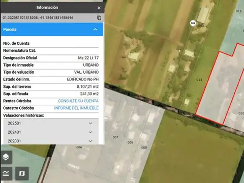Open the base map selector icon
Image resolution: width=244 pixels, height=183 pixels.
click(x=22, y=173)
